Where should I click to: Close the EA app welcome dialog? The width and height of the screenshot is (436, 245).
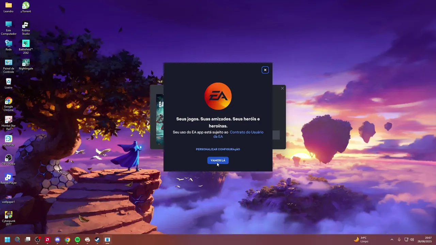click(265, 70)
